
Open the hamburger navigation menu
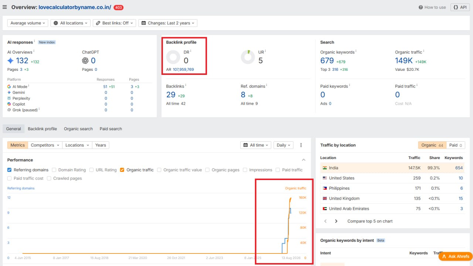pyautogui.click(x=5, y=7)
